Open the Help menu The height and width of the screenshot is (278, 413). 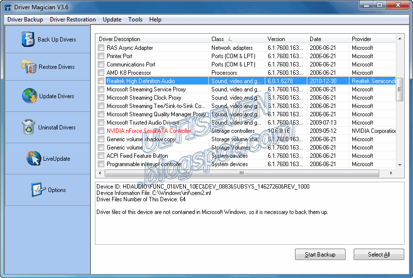155,20
